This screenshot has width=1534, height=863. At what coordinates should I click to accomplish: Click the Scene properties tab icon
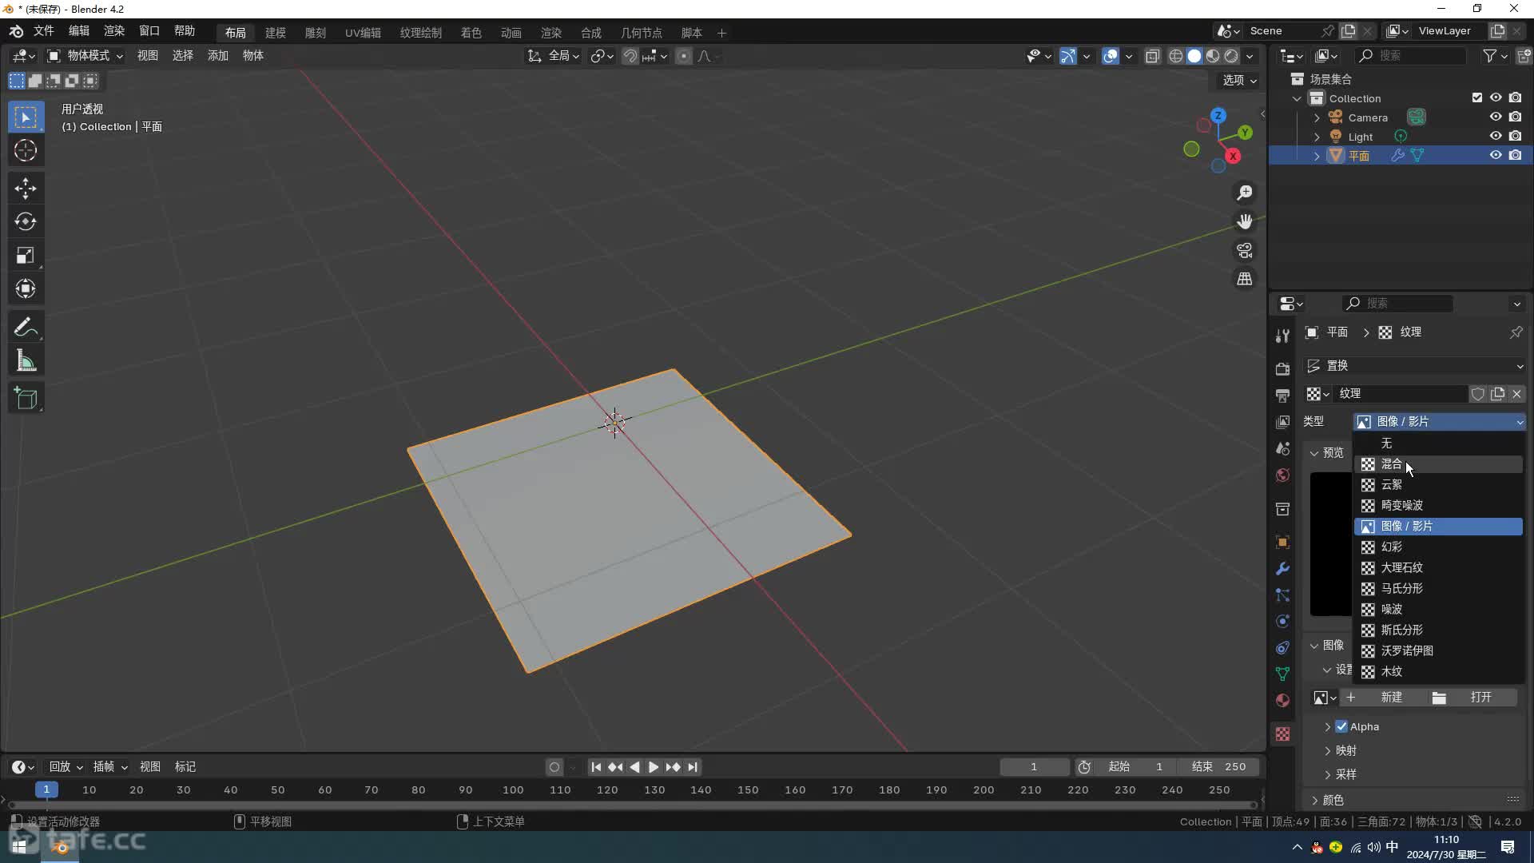(1282, 448)
